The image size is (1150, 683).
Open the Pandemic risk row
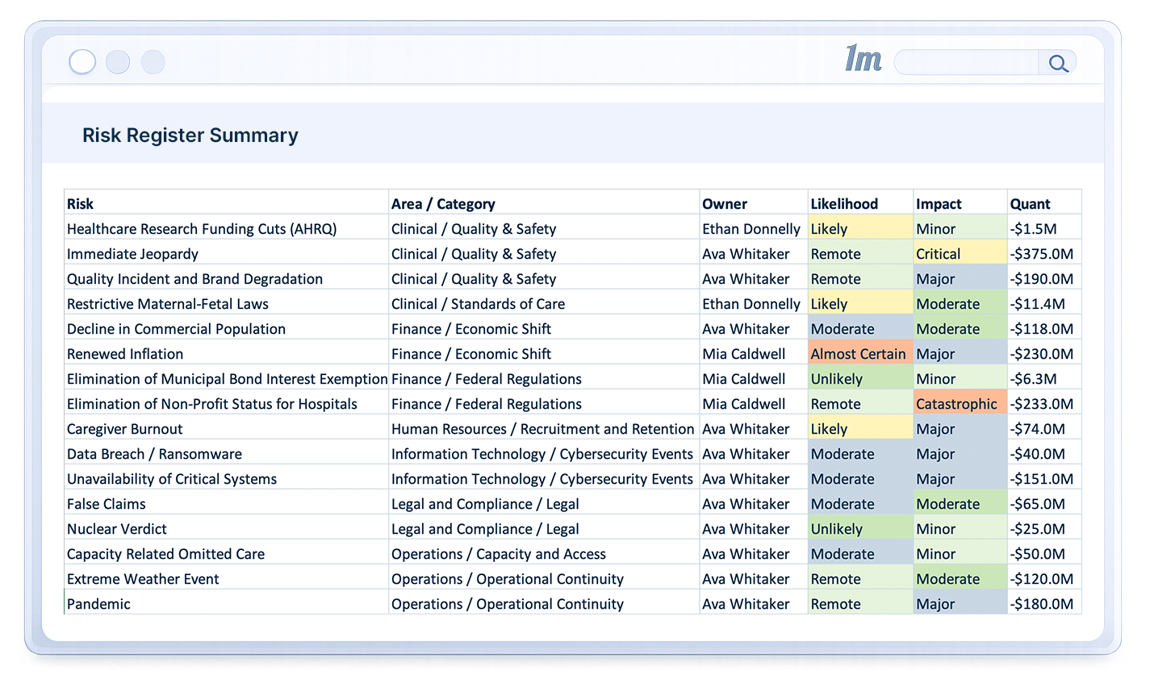(98, 603)
